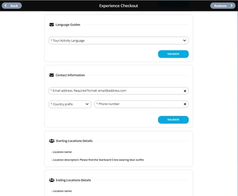Image resolution: width=238 pixels, height=196 pixels.
Task: Click the people icon beside Ending Locations Details
Action: pyautogui.click(x=52, y=180)
